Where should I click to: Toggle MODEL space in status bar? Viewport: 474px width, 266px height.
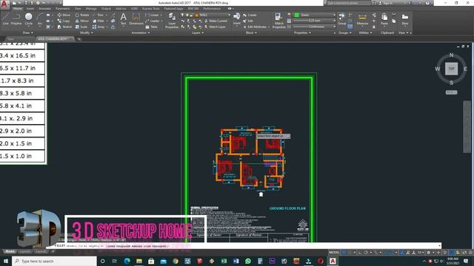tap(334, 252)
